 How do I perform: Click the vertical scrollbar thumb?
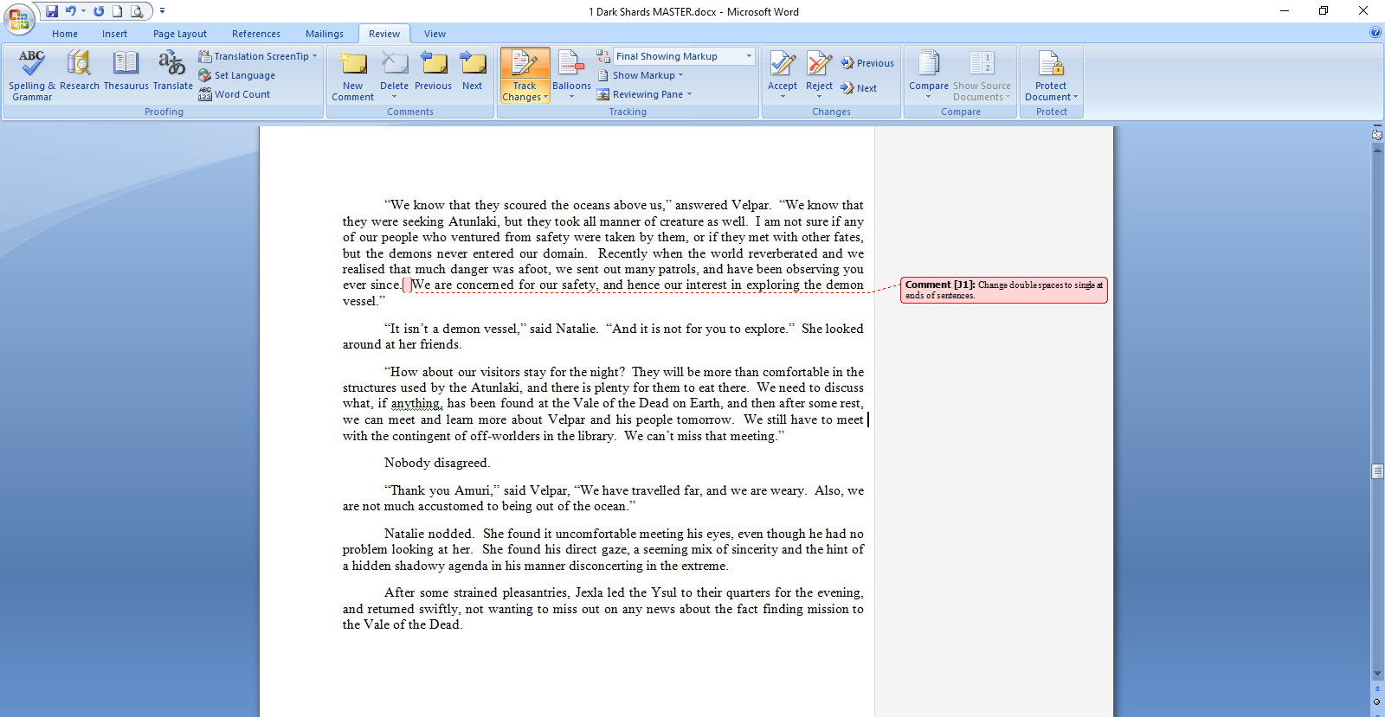[1377, 471]
